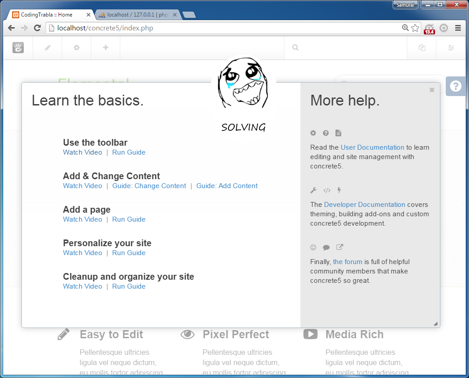Open a new browser tab
Image resolution: width=469 pixels, height=378 pixels.
coord(189,15)
